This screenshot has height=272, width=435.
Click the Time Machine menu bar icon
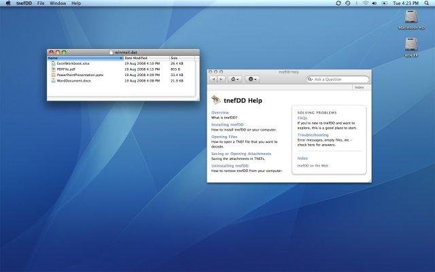point(347,3)
